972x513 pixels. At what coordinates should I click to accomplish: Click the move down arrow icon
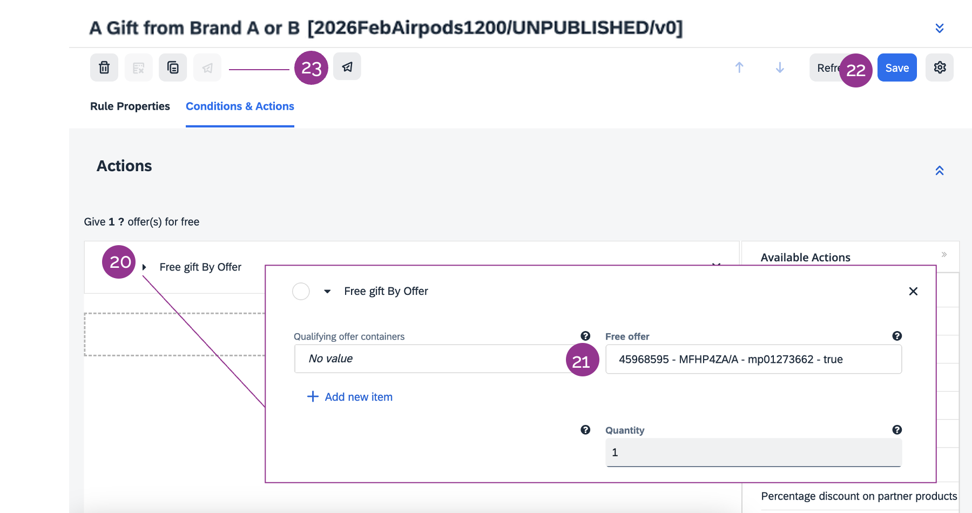tap(780, 67)
